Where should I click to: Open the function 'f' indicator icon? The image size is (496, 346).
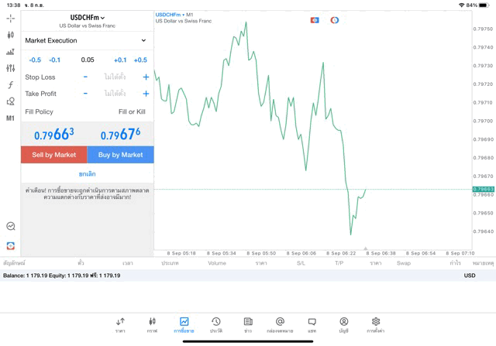point(10,85)
